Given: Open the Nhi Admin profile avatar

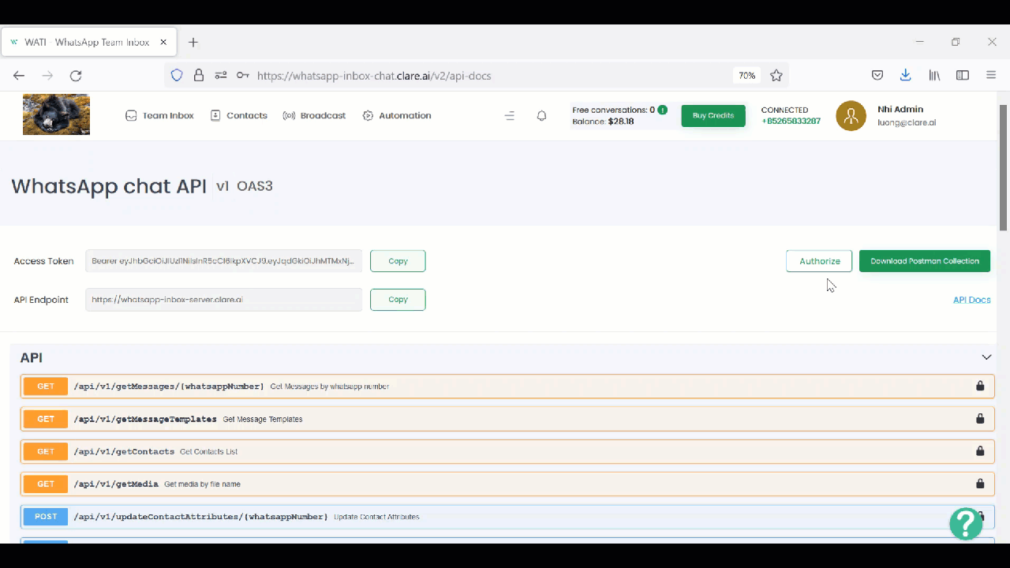Looking at the screenshot, I should 851,115.
